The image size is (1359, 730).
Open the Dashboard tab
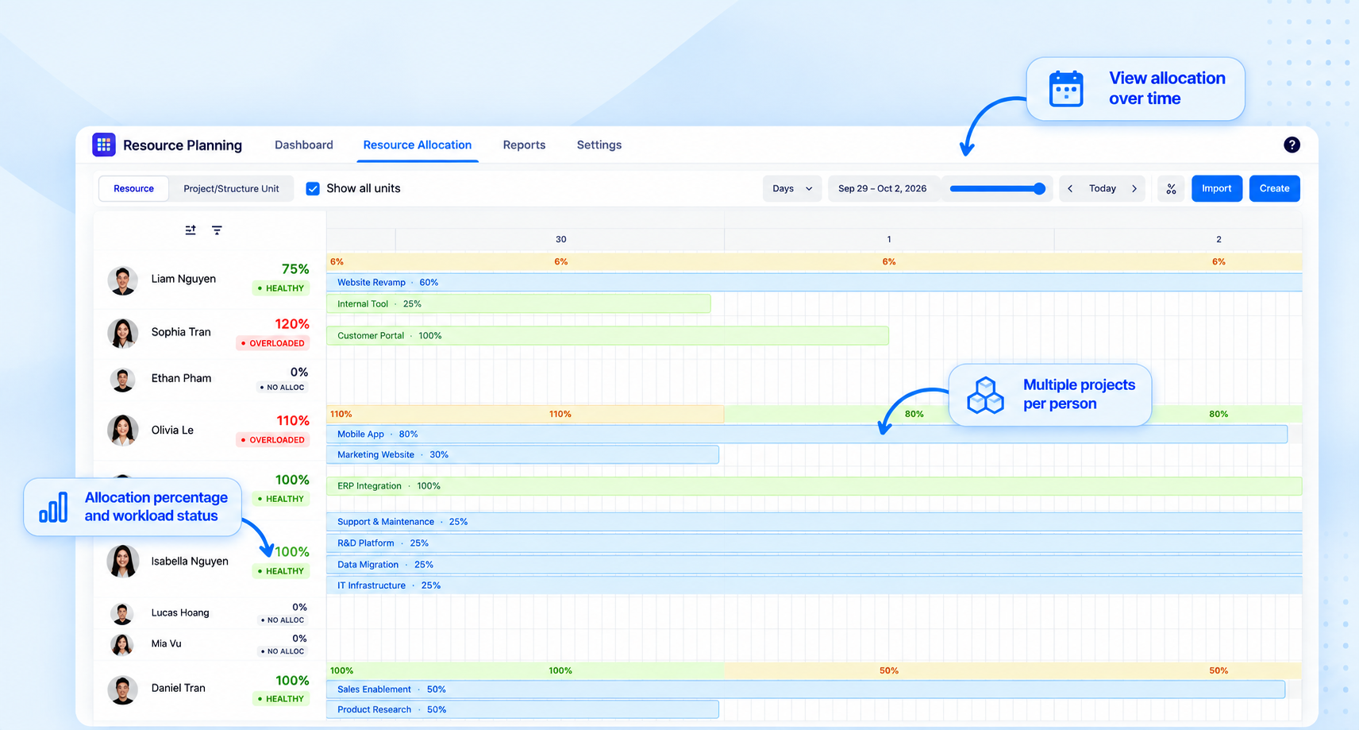click(304, 145)
